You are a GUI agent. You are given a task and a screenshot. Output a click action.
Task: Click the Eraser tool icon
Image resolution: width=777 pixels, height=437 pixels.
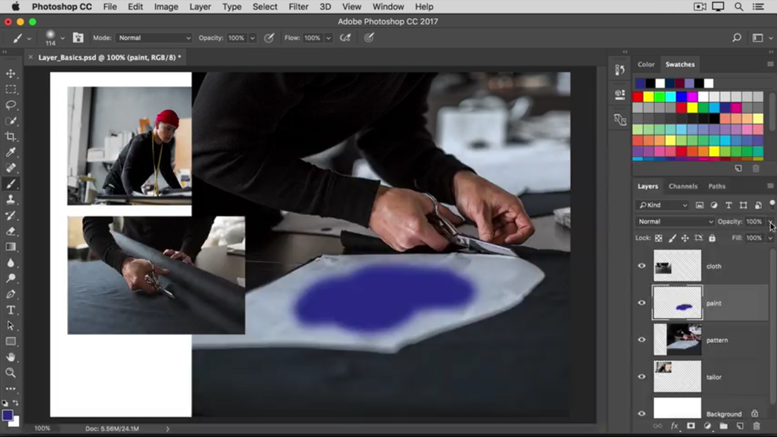click(x=11, y=231)
